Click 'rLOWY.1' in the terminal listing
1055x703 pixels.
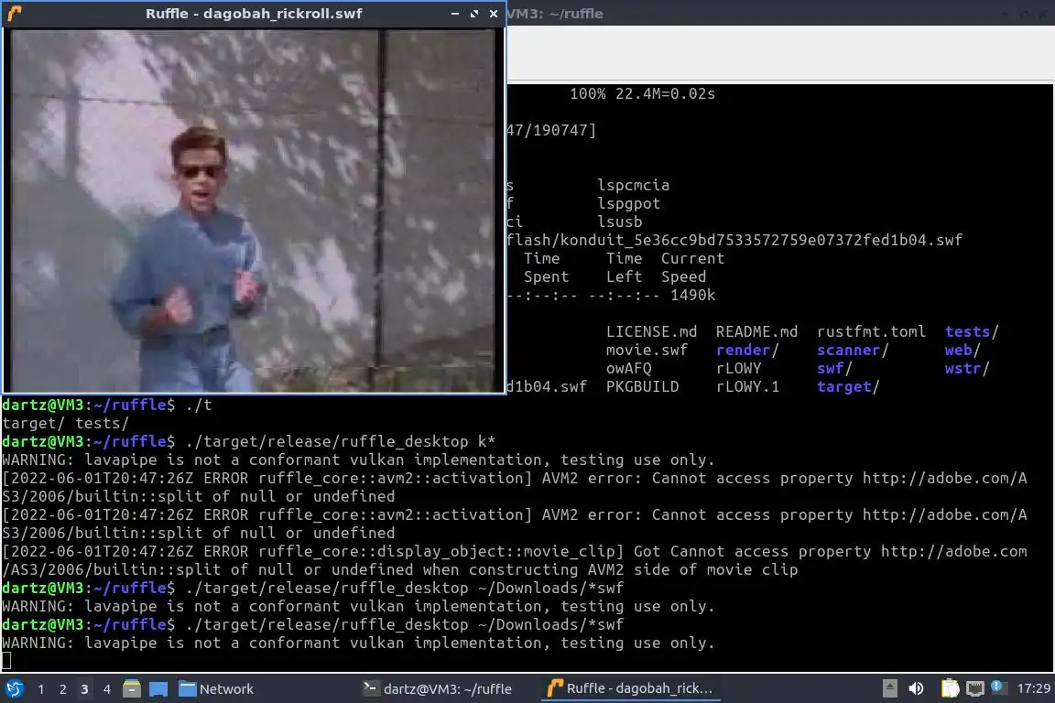click(x=747, y=387)
